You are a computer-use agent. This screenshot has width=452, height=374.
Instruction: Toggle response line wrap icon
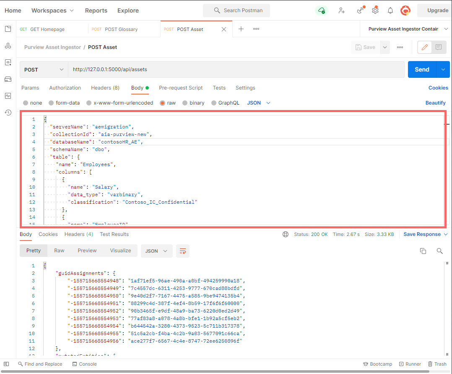coord(183,251)
